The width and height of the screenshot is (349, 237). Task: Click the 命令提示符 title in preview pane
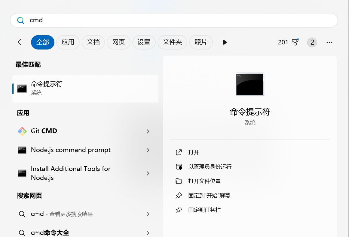(250, 112)
